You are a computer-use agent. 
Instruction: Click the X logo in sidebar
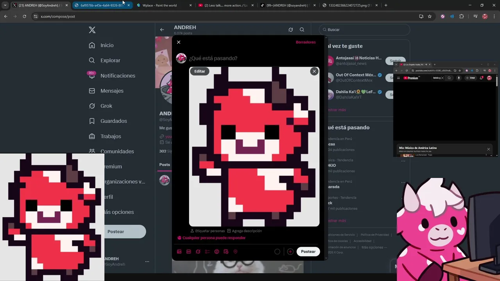92,30
